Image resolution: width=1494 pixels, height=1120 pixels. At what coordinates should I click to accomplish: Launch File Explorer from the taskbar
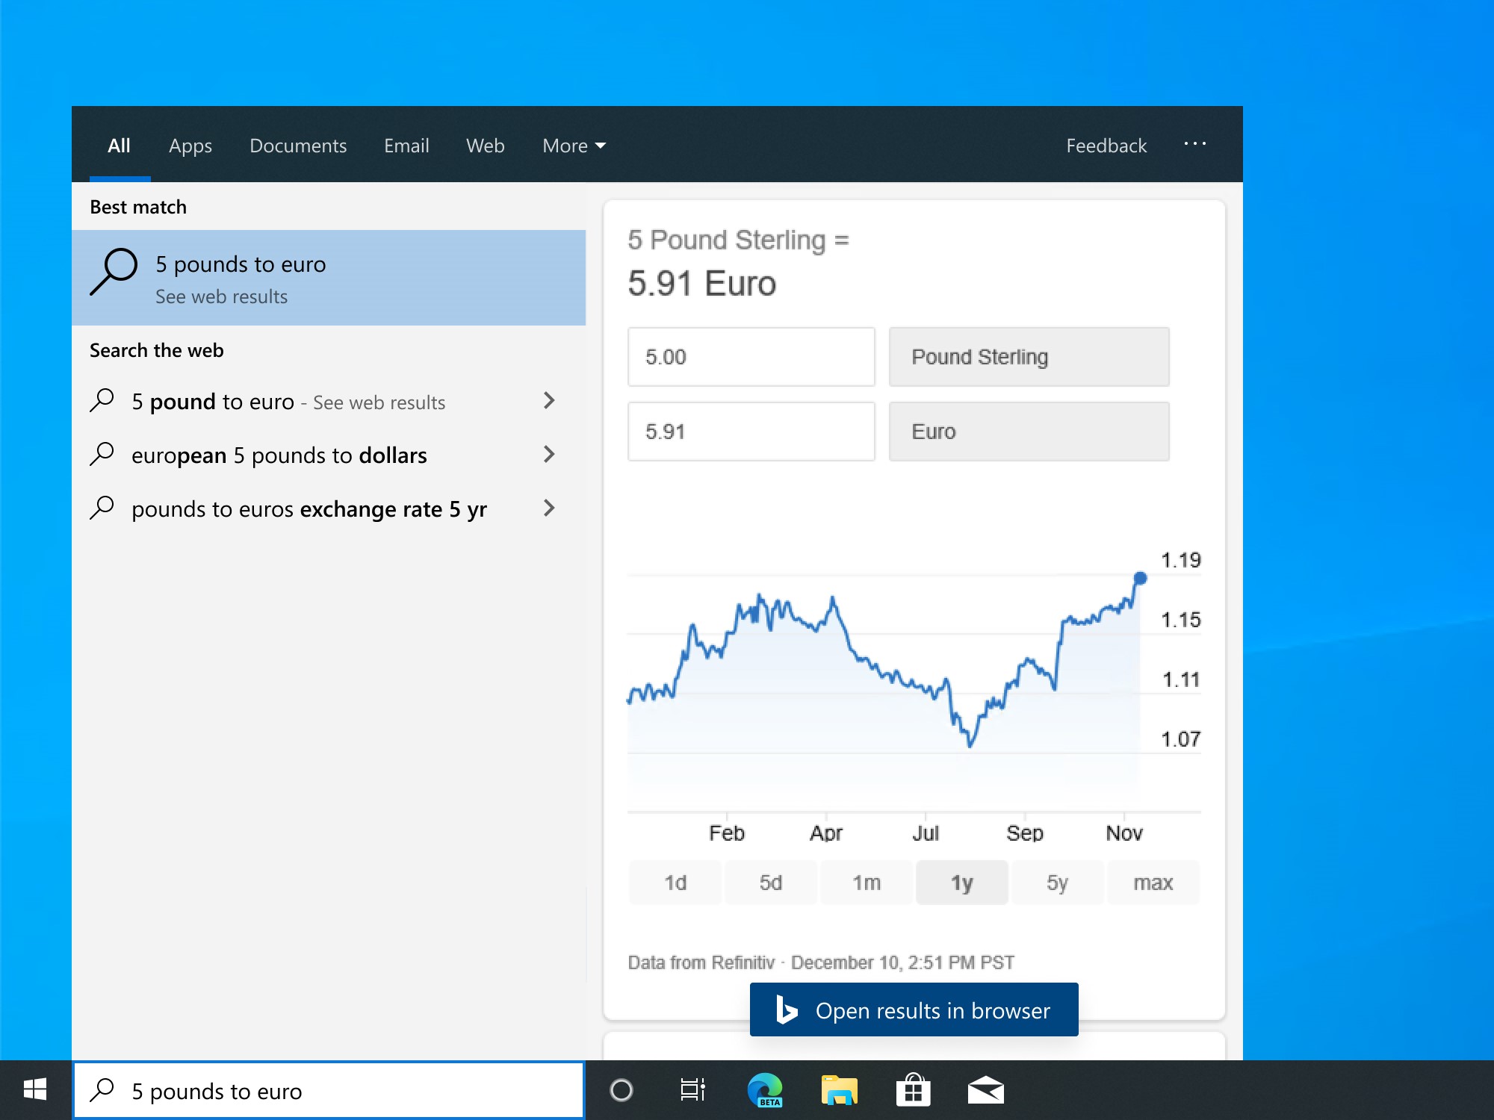click(x=837, y=1090)
